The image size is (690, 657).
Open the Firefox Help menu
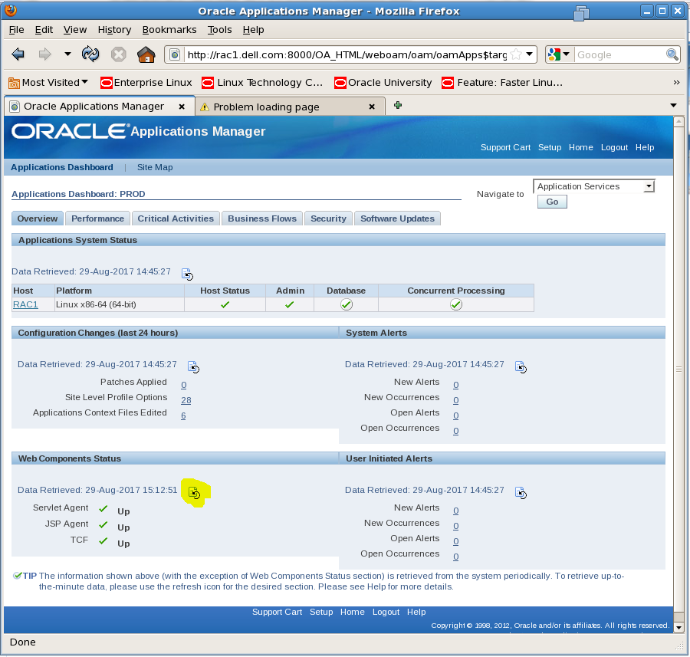(253, 30)
